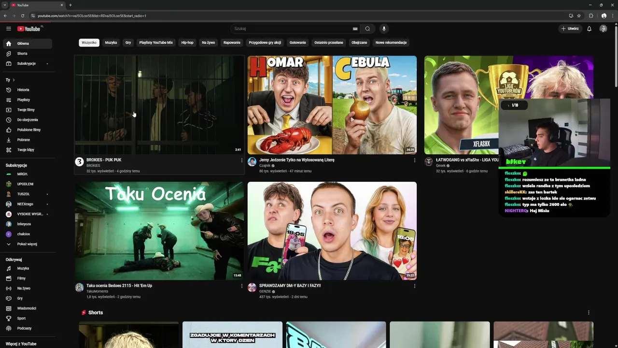The image size is (618, 348).
Task: Select Przygodowe gry akcji chip
Action: (265, 43)
